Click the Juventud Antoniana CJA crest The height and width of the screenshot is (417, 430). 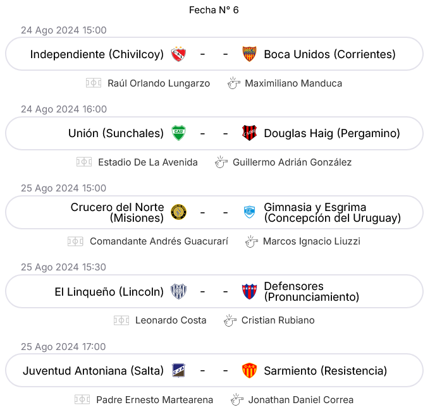coord(178,371)
